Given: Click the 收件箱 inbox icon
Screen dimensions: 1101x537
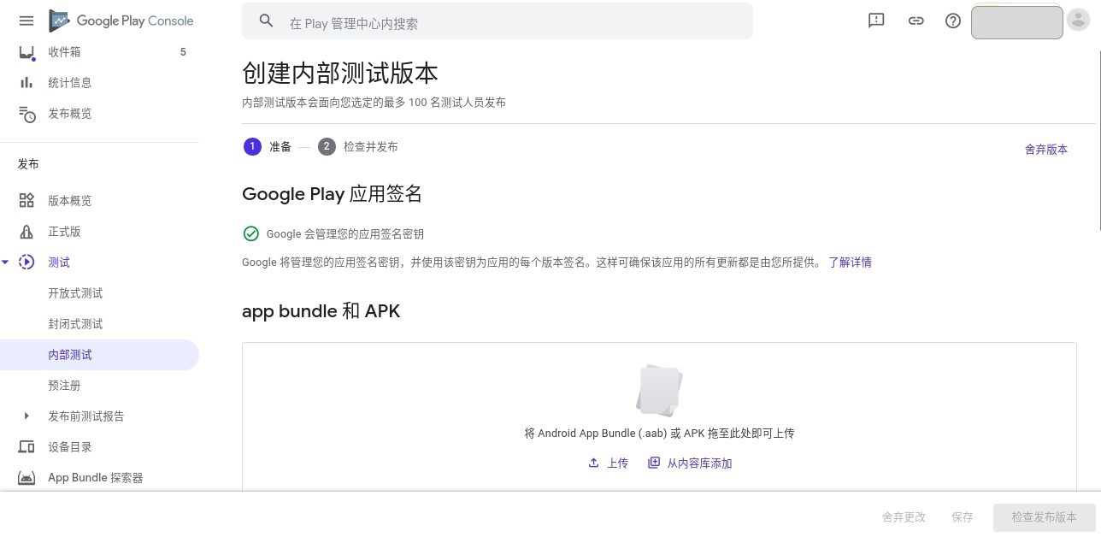Looking at the screenshot, I should click(x=26, y=52).
